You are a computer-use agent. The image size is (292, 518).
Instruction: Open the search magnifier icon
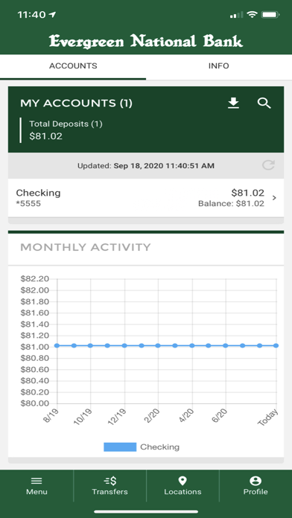click(x=264, y=103)
